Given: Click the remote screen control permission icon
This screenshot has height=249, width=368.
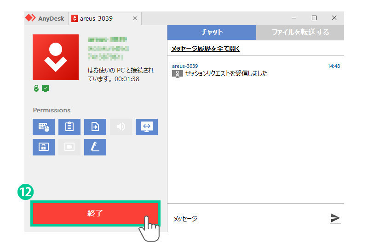Looking at the screenshot, I should click(x=147, y=127).
